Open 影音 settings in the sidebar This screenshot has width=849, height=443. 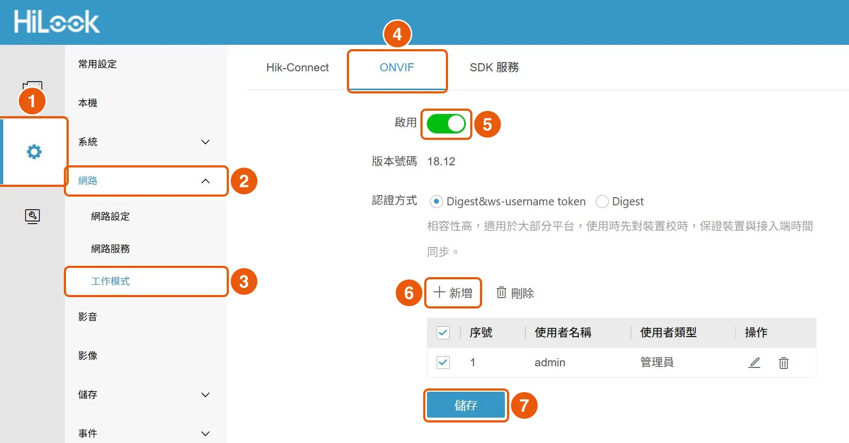coord(88,317)
